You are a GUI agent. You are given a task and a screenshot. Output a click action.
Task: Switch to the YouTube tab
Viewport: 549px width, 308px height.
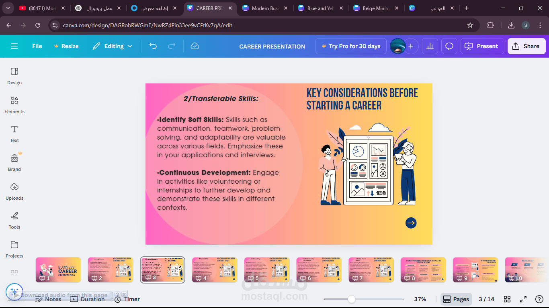(43, 8)
